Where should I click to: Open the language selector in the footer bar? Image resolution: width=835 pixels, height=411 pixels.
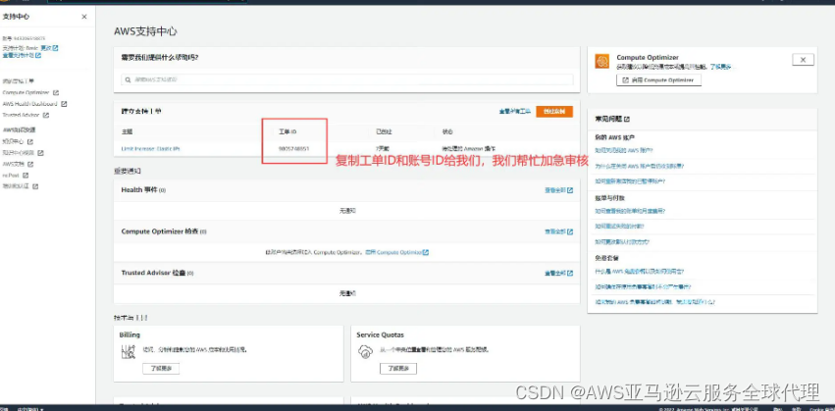click(31, 409)
